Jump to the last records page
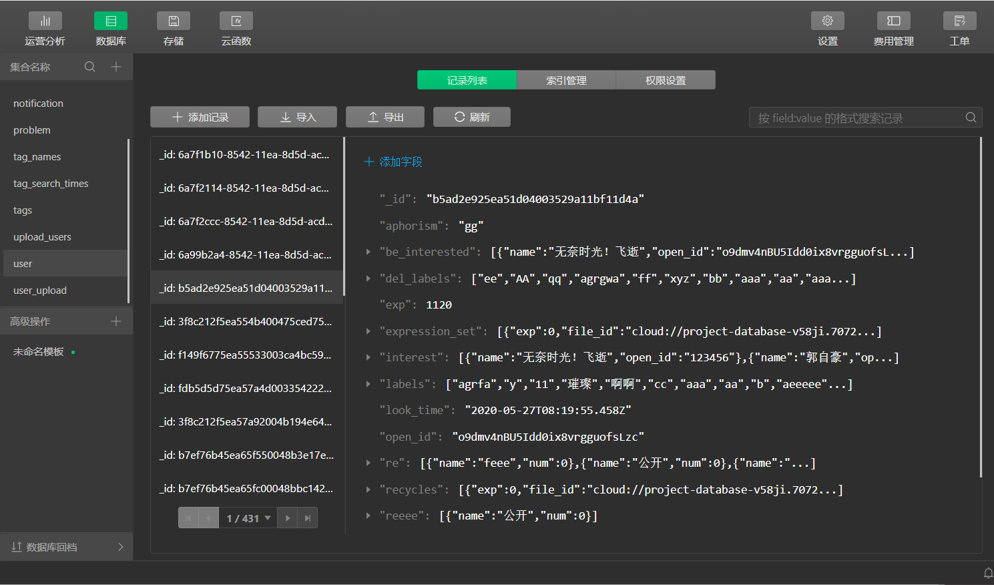Screen dimensions: 994x585 point(308,518)
